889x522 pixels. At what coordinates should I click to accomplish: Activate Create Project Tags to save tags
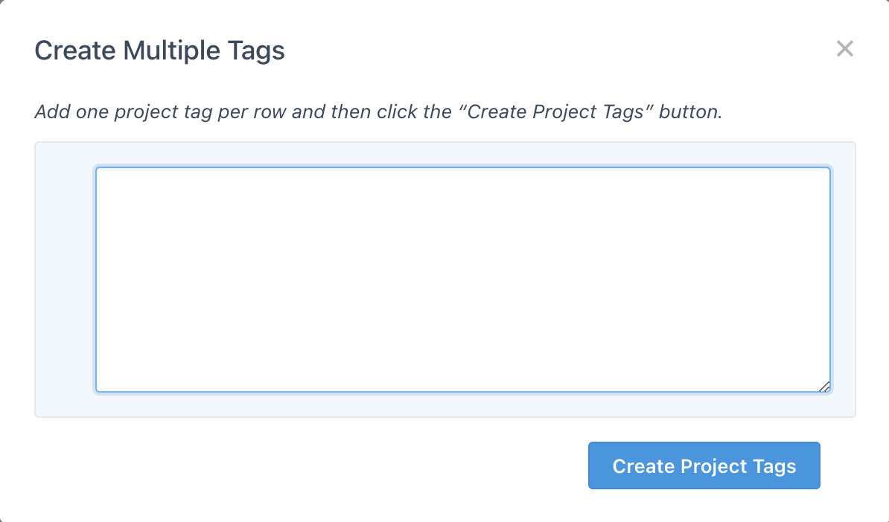pos(704,465)
